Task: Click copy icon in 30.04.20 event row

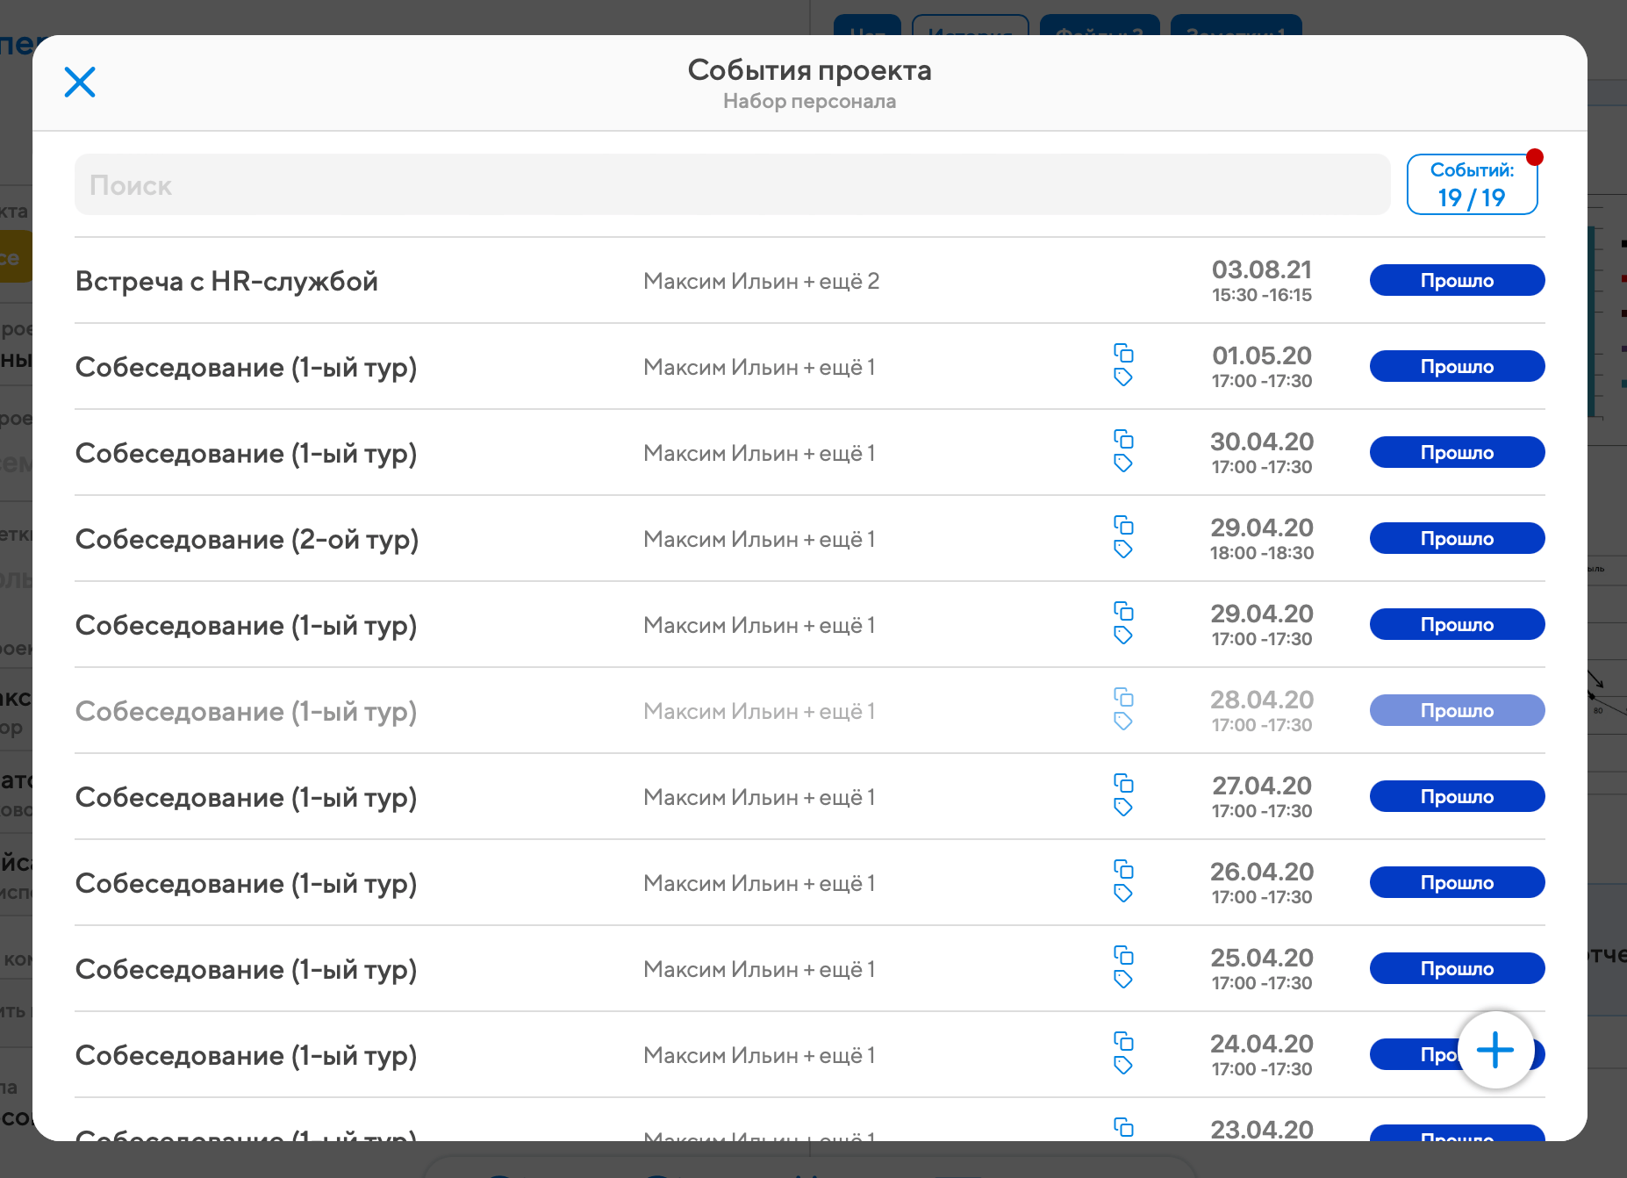Action: (x=1123, y=440)
